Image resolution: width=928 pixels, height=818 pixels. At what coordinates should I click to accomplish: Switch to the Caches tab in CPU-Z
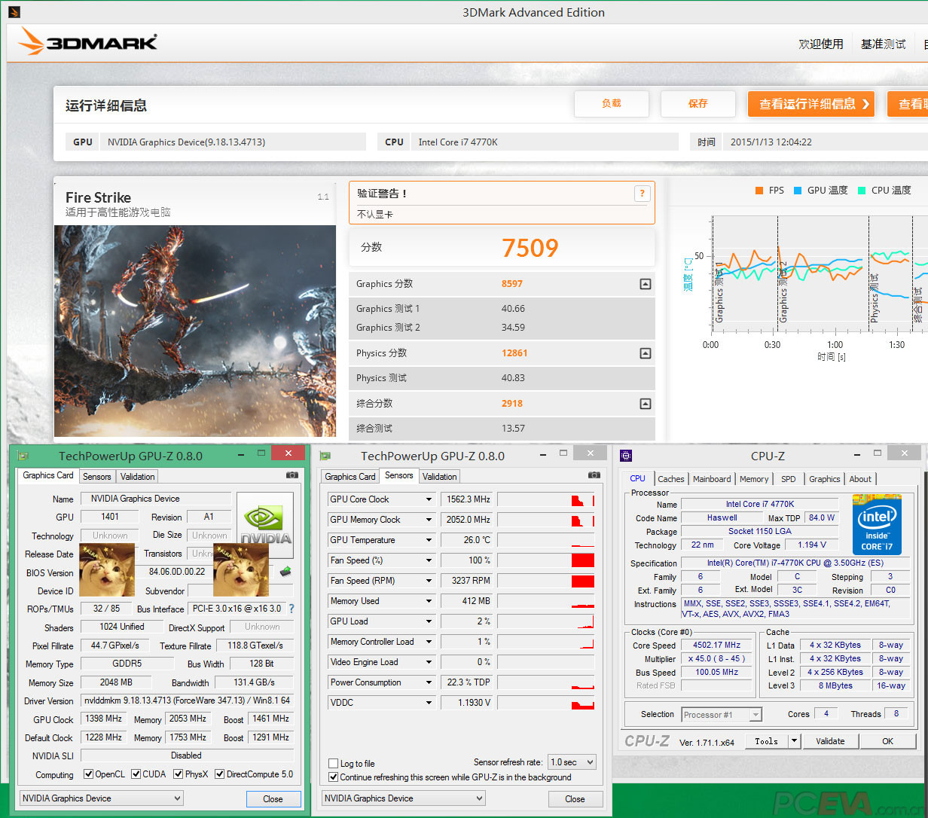pyautogui.click(x=671, y=479)
